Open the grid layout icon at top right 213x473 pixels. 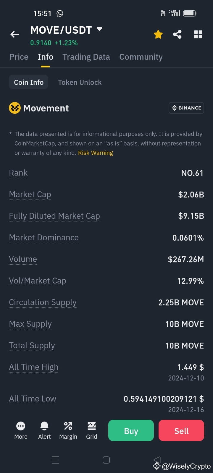pyautogui.click(x=198, y=34)
